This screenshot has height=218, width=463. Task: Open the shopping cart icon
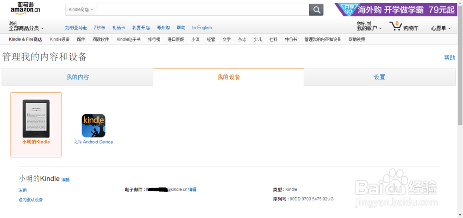click(x=395, y=26)
